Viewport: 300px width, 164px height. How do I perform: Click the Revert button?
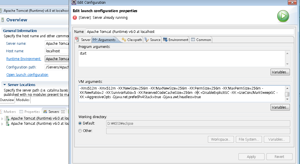click(279, 157)
